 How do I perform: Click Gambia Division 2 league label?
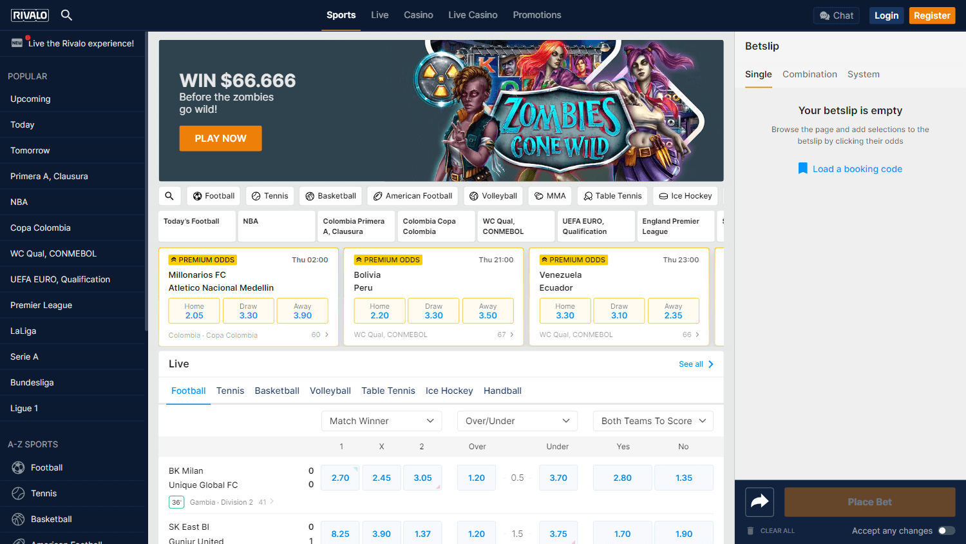pyautogui.click(x=222, y=502)
